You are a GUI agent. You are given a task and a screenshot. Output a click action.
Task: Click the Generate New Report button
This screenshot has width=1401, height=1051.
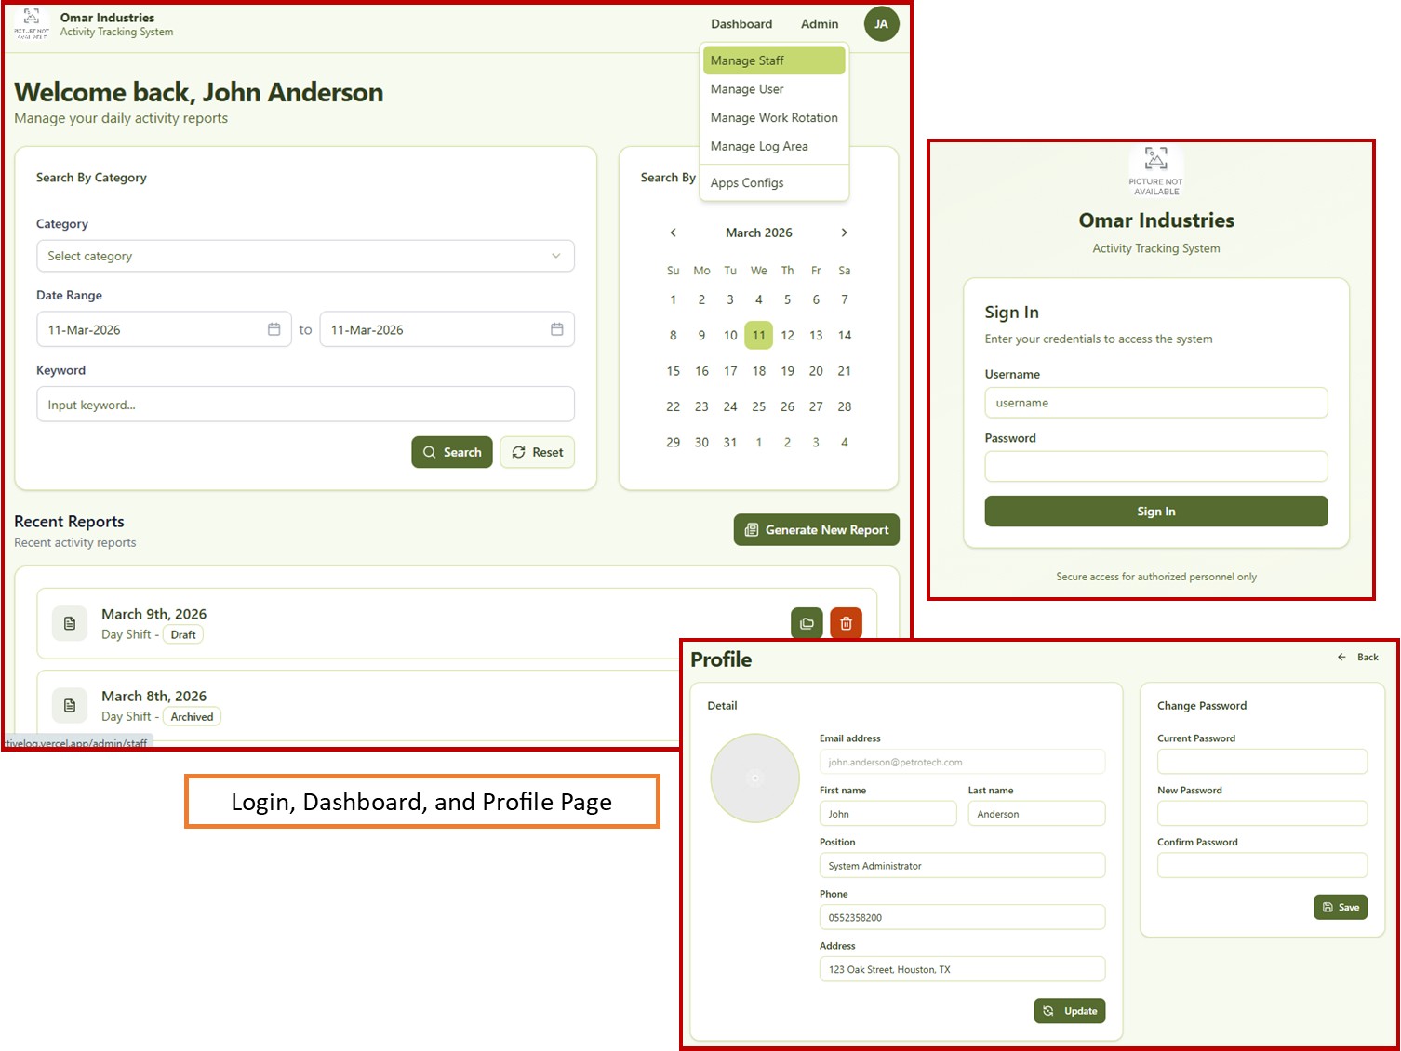(x=816, y=530)
